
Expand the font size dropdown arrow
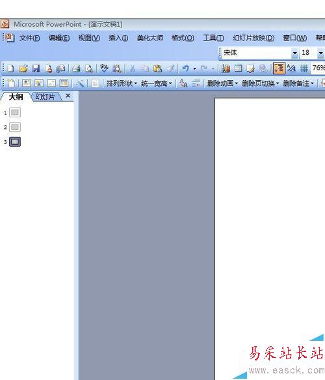coord(320,53)
